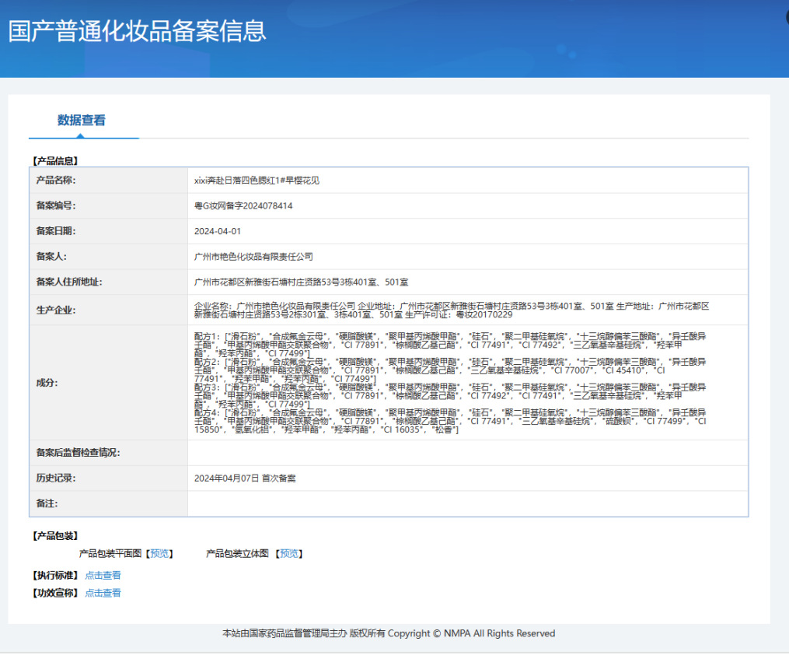Select filing date 2024-04-01
This screenshot has height=659, width=789.
(218, 231)
